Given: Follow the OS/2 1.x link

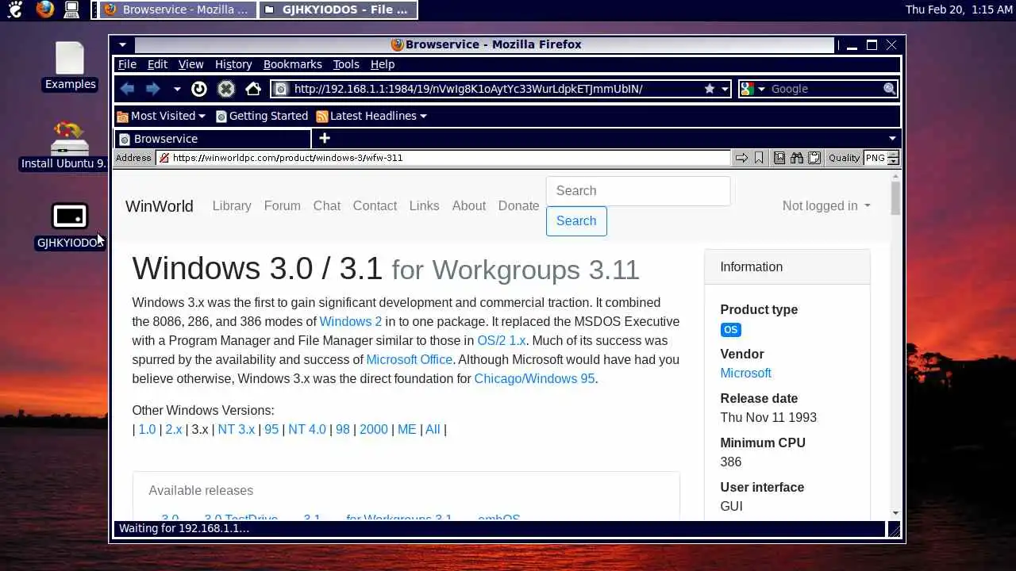Looking at the screenshot, I should coord(502,340).
